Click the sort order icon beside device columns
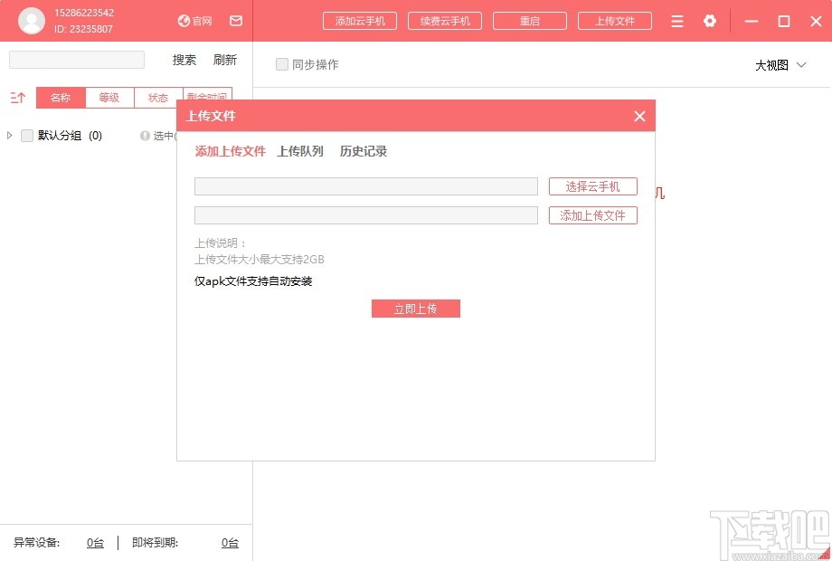The image size is (832, 561). coord(17,97)
